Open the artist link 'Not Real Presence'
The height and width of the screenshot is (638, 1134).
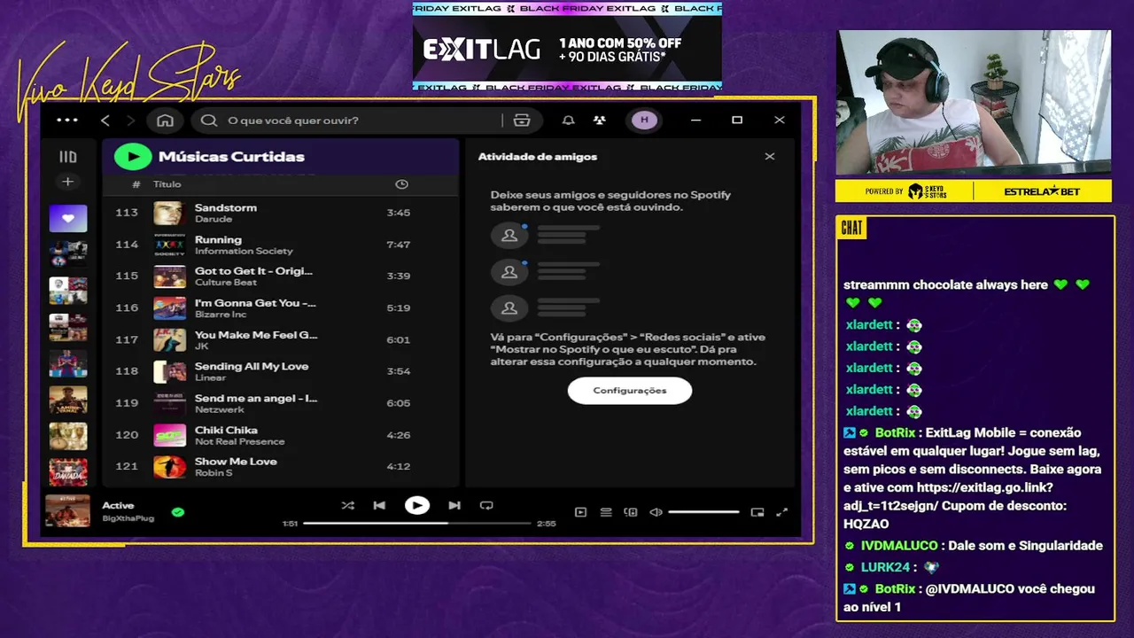coord(239,441)
